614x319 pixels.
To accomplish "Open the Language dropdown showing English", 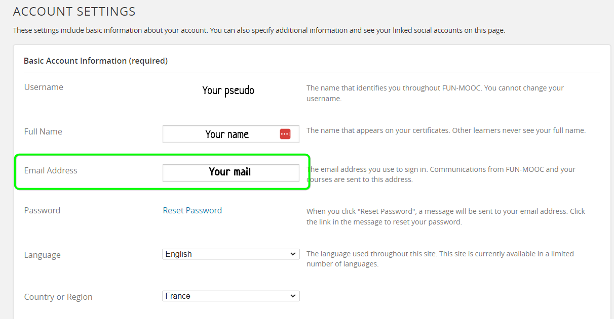I will (x=231, y=254).
